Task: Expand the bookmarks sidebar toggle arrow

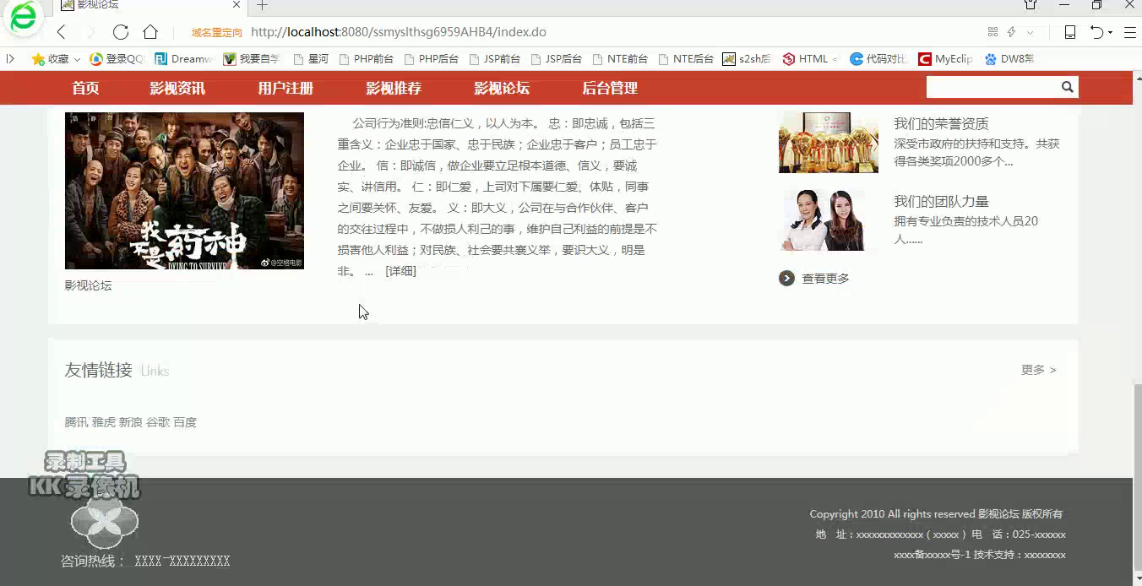Action: 10,58
